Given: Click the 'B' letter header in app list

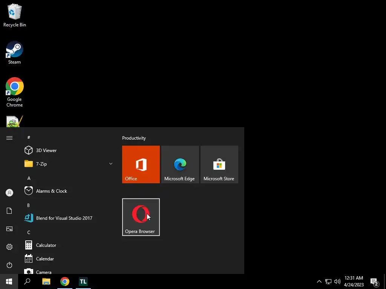Looking at the screenshot, I should [x=29, y=205].
